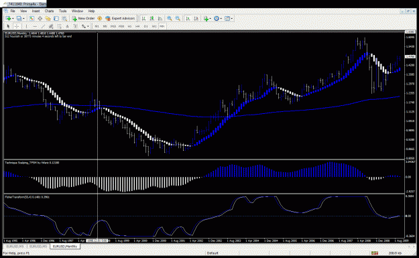The image size is (419, 258).
Task: Select the equidistant channel tool
Action: pos(51,26)
